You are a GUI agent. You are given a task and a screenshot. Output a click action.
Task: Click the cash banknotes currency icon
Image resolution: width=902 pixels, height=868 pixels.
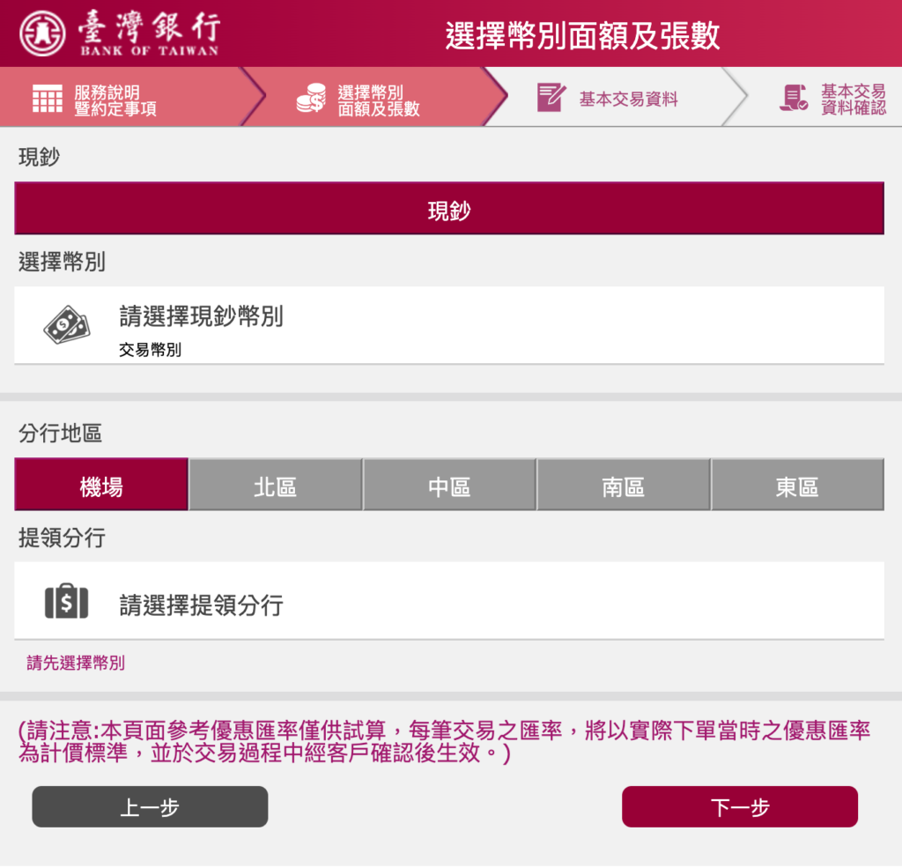click(66, 325)
